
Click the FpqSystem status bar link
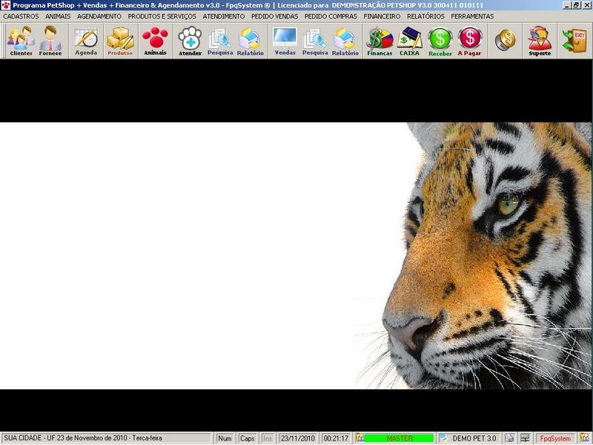[555, 438]
